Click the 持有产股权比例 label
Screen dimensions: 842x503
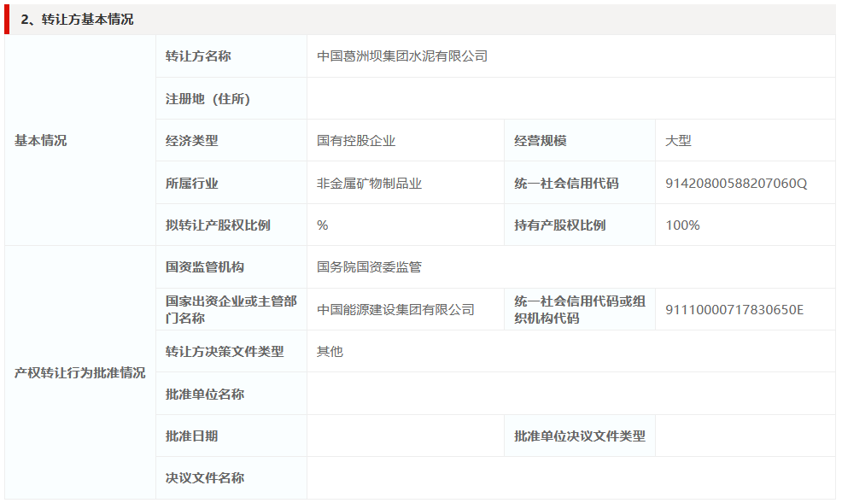(x=560, y=225)
